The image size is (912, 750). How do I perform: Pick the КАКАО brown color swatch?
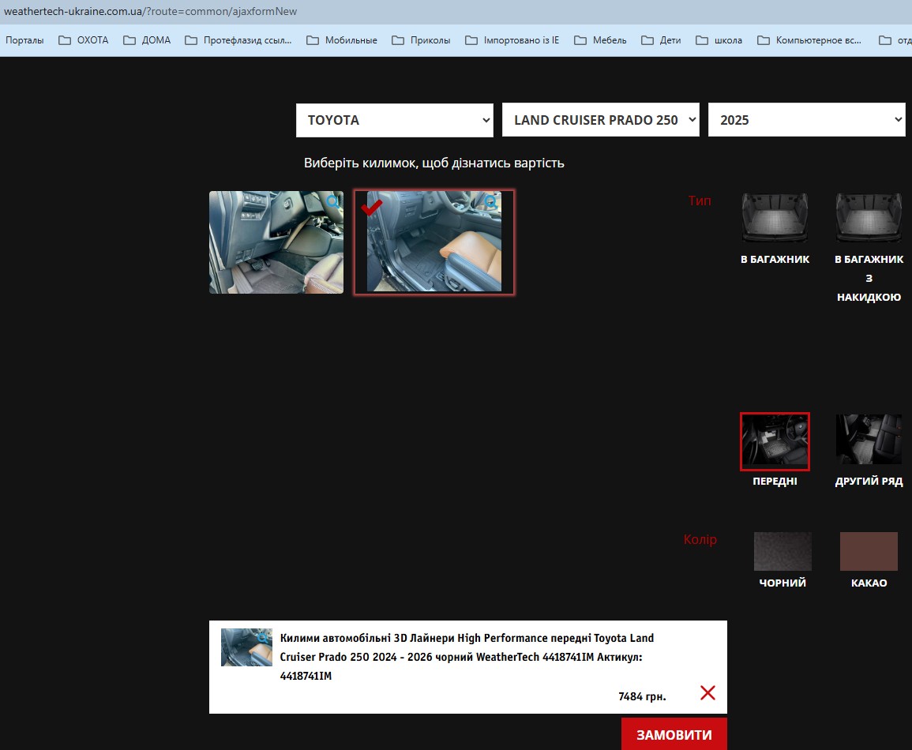click(x=869, y=551)
